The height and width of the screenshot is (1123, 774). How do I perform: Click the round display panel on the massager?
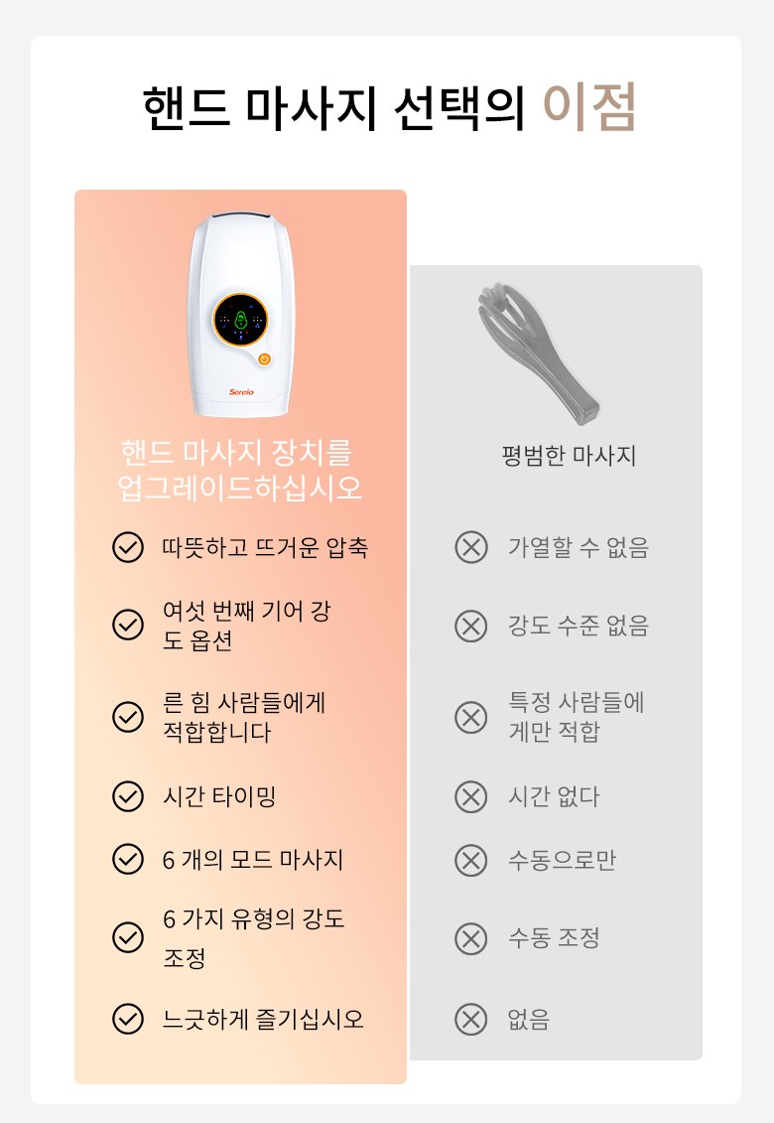240,320
